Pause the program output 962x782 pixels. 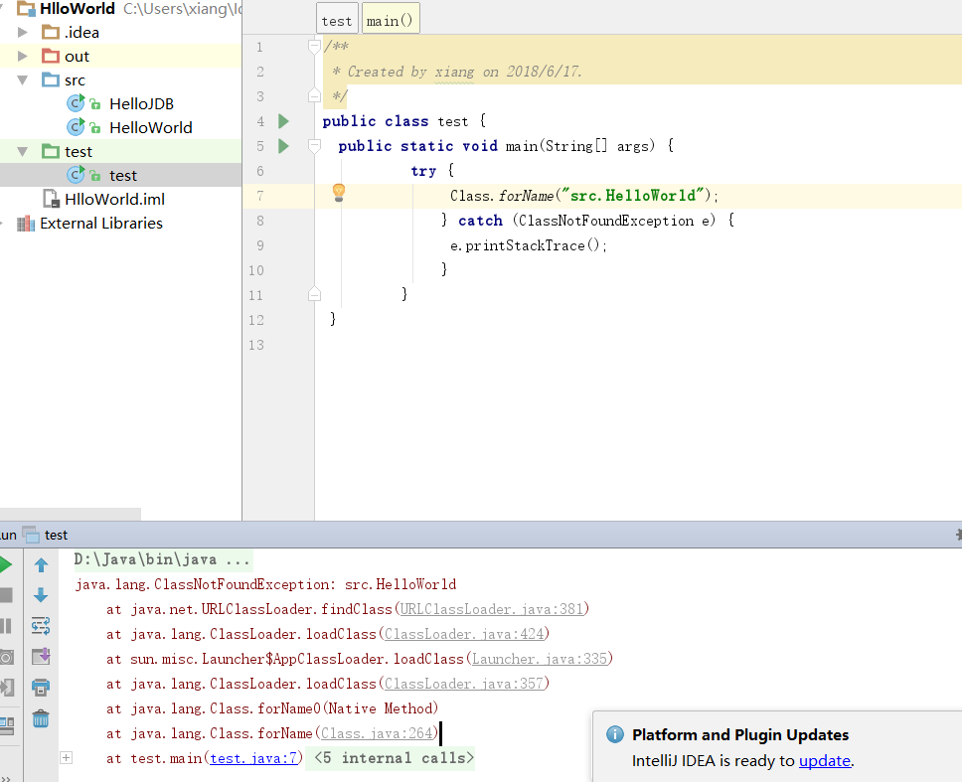[6, 626]
